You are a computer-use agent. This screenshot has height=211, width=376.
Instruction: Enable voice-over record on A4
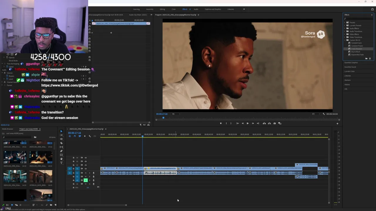(x=93, y=184)
